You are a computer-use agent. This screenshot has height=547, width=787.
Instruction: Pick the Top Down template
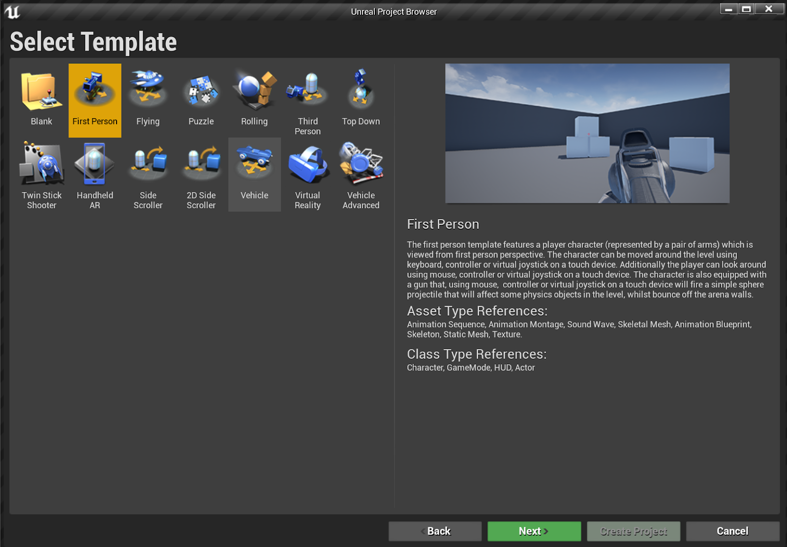pyautogui.click(x=361, y=100)
